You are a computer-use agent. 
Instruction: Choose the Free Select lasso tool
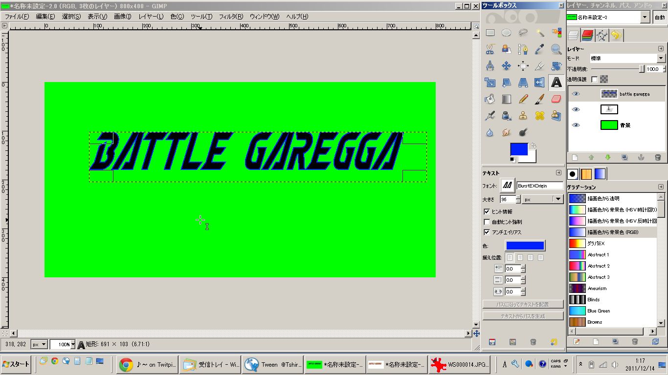click(x=523, y=33)
